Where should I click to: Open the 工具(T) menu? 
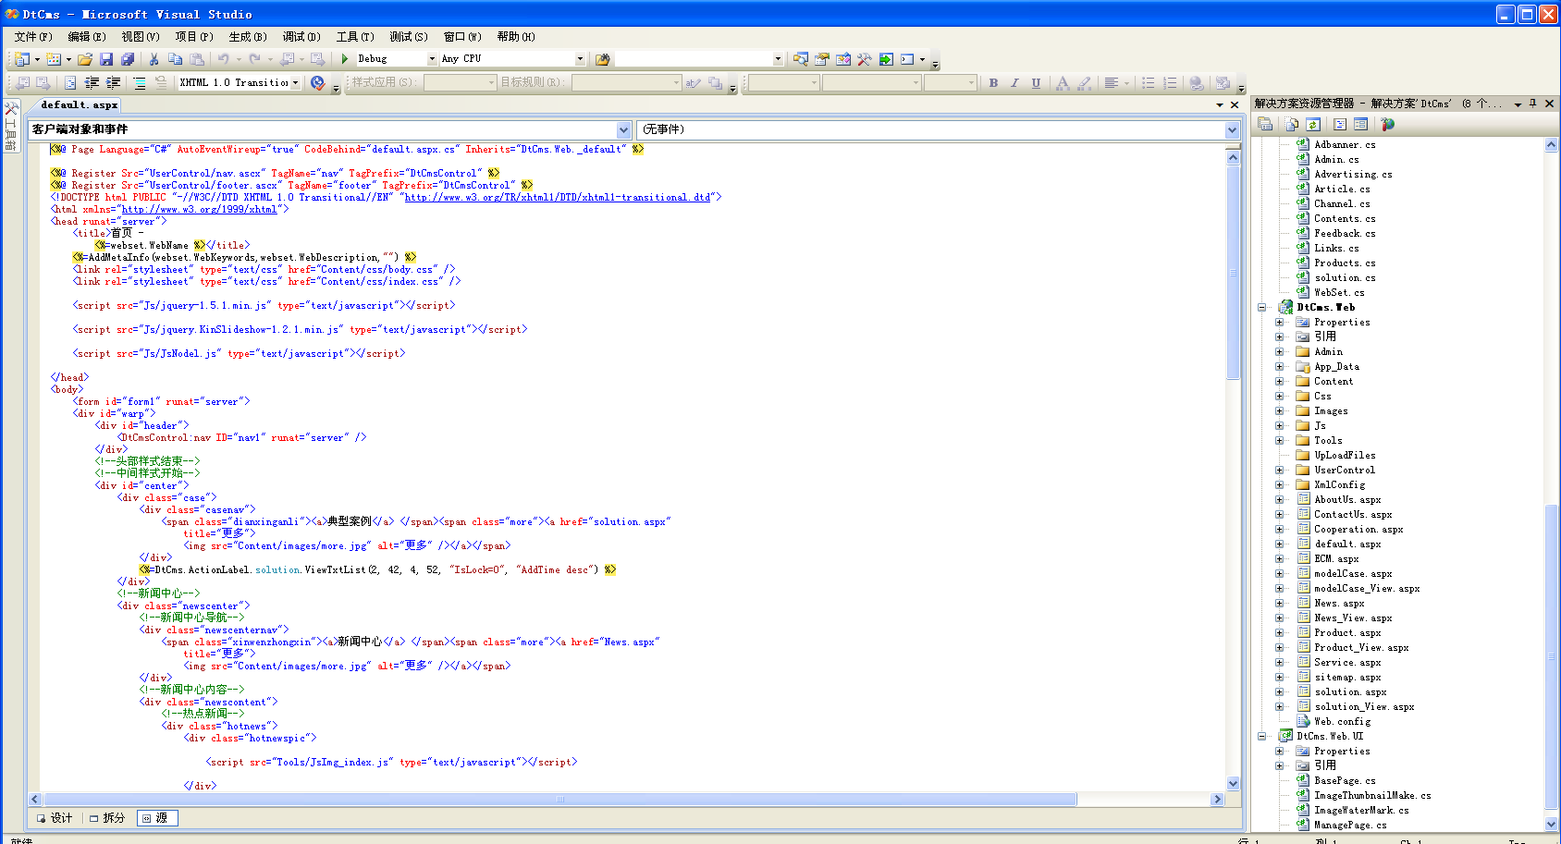point(355,37)
